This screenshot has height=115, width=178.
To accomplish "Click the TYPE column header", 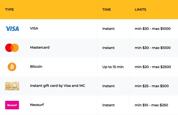I will point(10,9).
